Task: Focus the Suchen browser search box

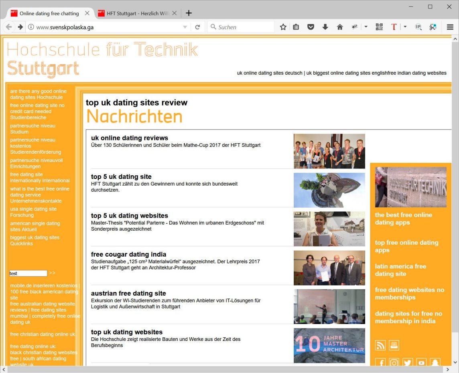Action: pos(241,27)
